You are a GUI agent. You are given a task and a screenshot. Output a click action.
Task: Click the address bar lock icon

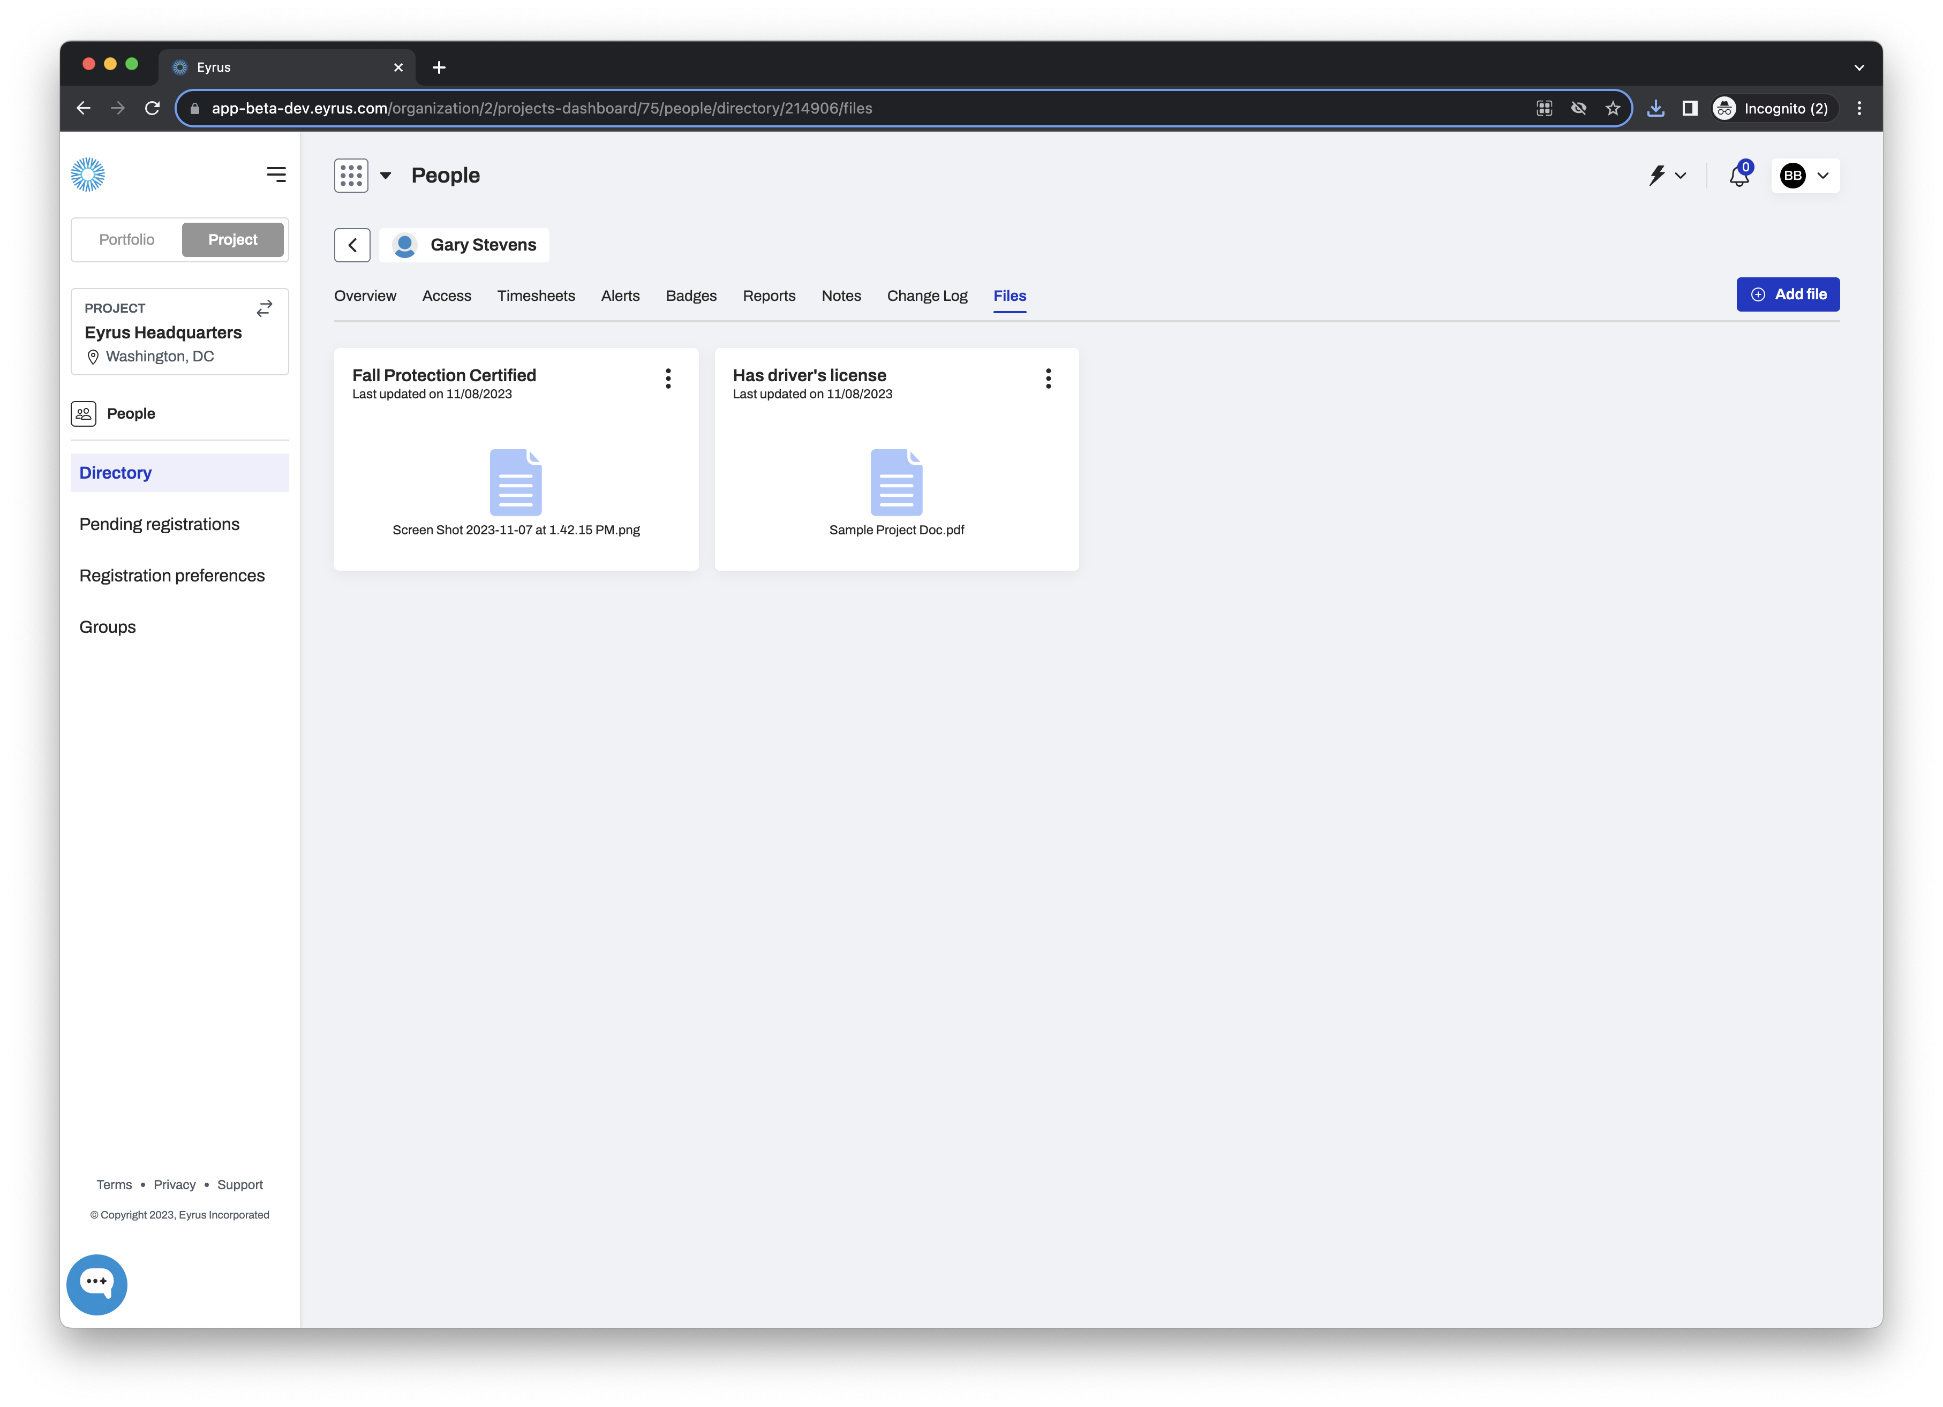coord(194,109)
